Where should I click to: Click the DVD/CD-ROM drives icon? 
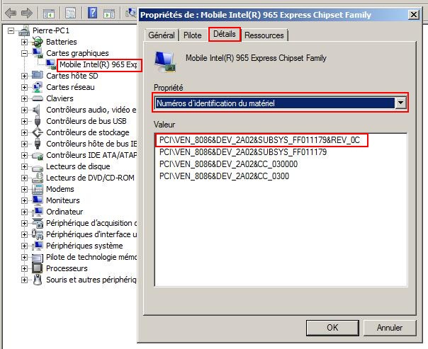[x=38, y=178]
